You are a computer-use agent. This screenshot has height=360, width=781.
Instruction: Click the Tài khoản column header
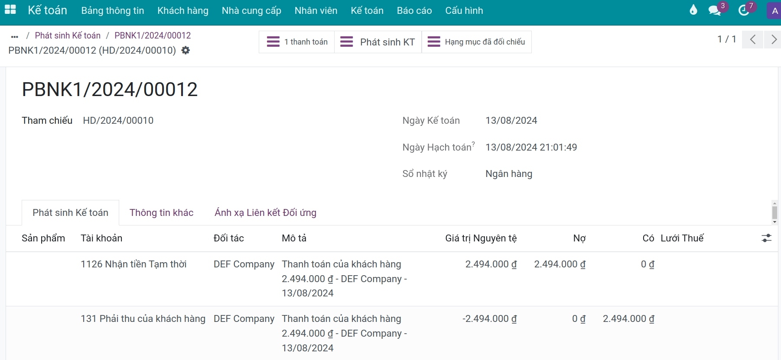pos(101,238)
